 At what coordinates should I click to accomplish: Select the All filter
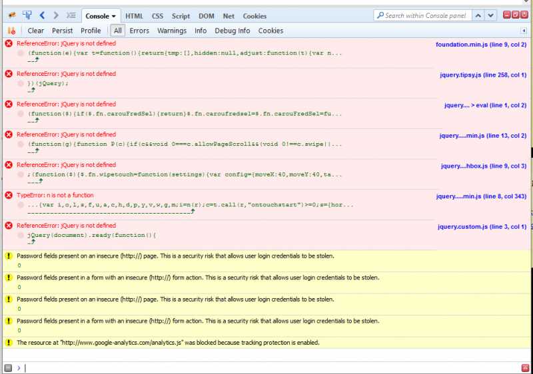pyautogui.click(x=118, y=31)
